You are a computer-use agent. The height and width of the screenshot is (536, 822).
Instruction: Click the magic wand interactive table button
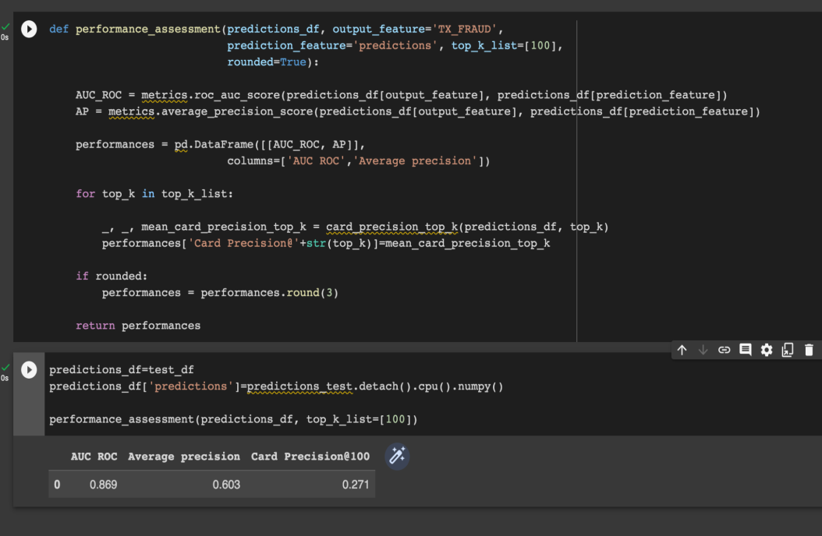pos(397,457)
